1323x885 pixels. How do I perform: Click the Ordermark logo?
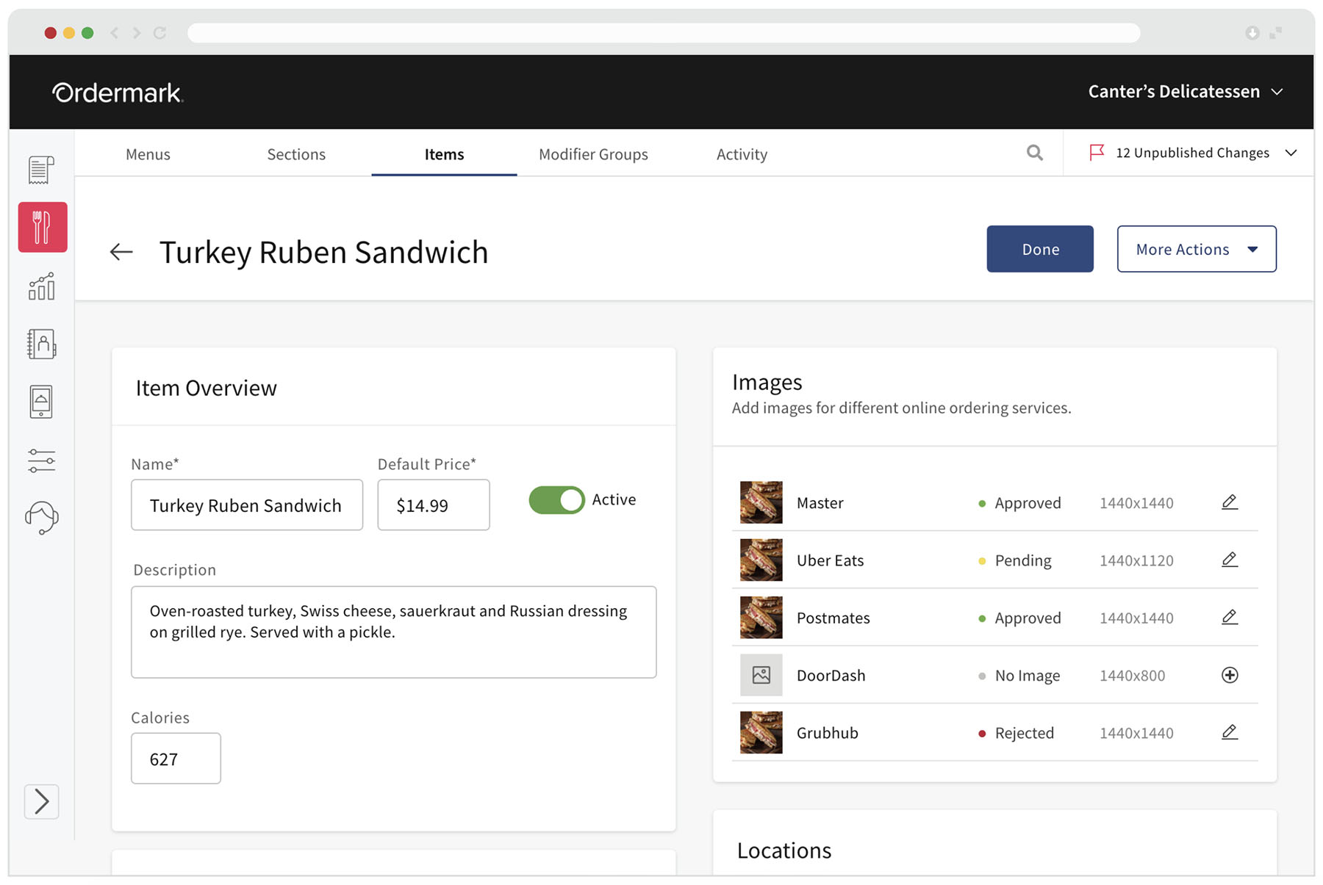(117, 93)
